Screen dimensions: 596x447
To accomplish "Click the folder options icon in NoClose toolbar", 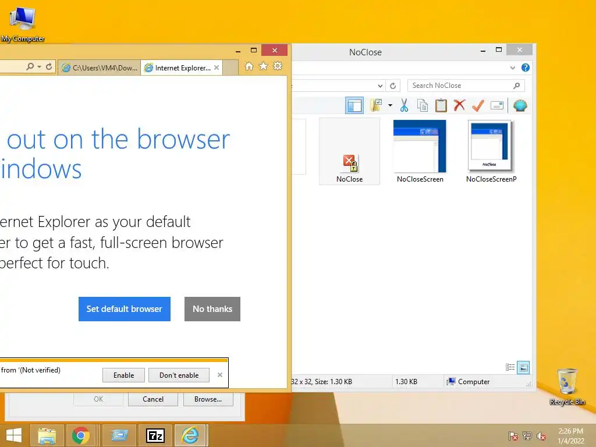I will [377, 105].
